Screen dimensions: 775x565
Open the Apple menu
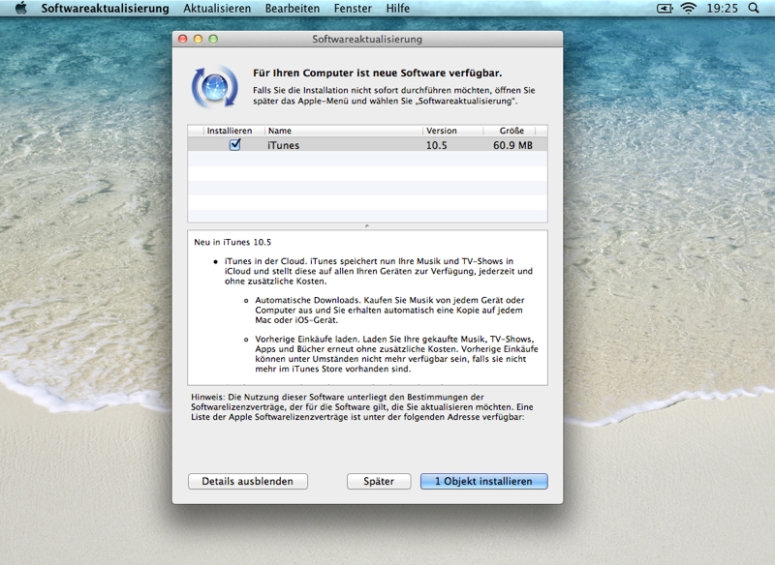tap(20, 8)
